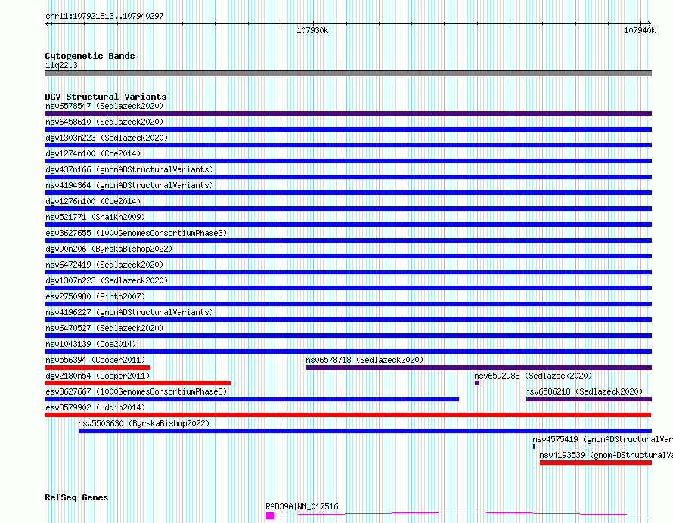Image resolution: width=673 pixels, height=523 pixels.
Task: Click the red bar under nsv556394 (Cooper2011)
Action: [98, 367]
